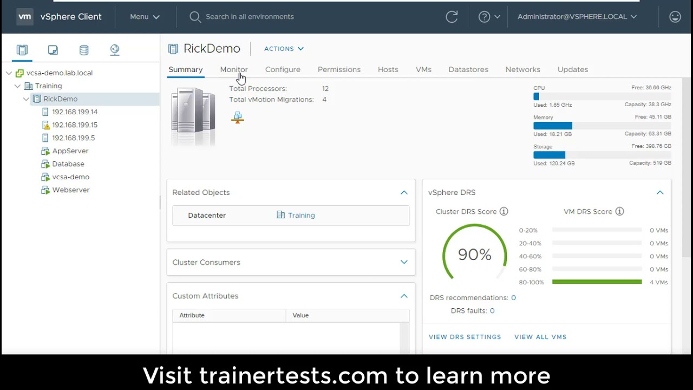The image size is (693, 390).
Task: Open the Training datacenter link
Action: (302, 215)
